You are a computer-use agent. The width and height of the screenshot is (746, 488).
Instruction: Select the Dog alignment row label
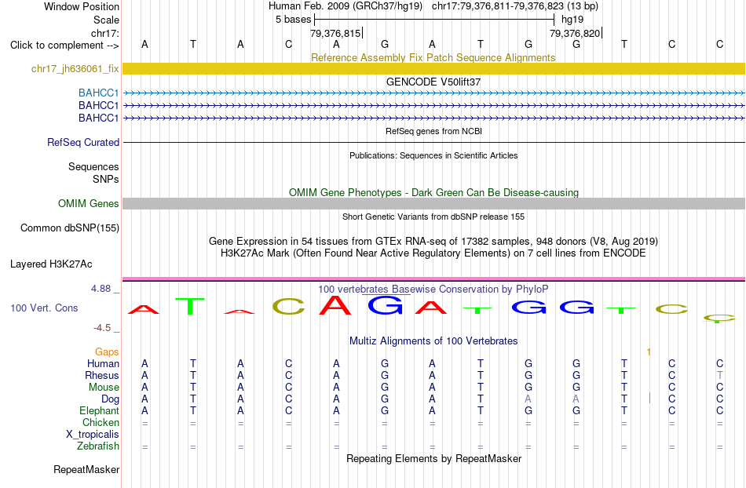(x=110, y=399)
